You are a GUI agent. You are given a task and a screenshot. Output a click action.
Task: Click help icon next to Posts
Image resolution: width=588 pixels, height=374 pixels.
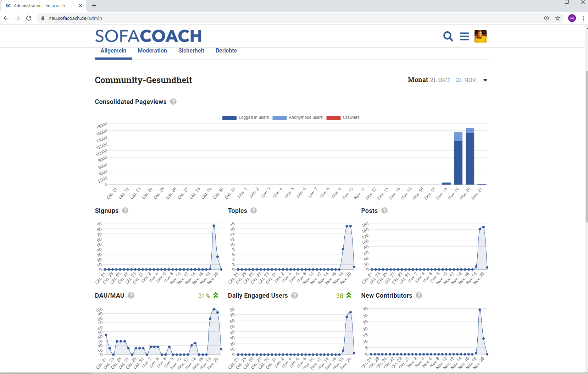384,210
